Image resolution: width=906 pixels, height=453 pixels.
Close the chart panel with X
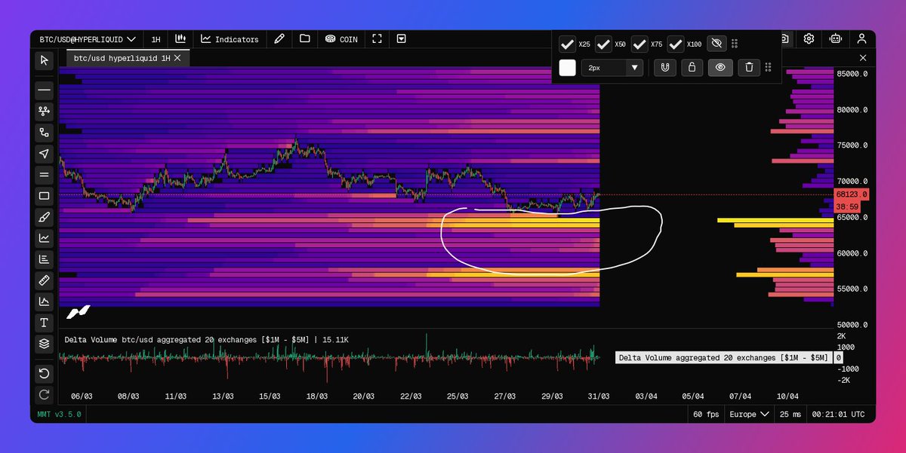tap(864, 58)
